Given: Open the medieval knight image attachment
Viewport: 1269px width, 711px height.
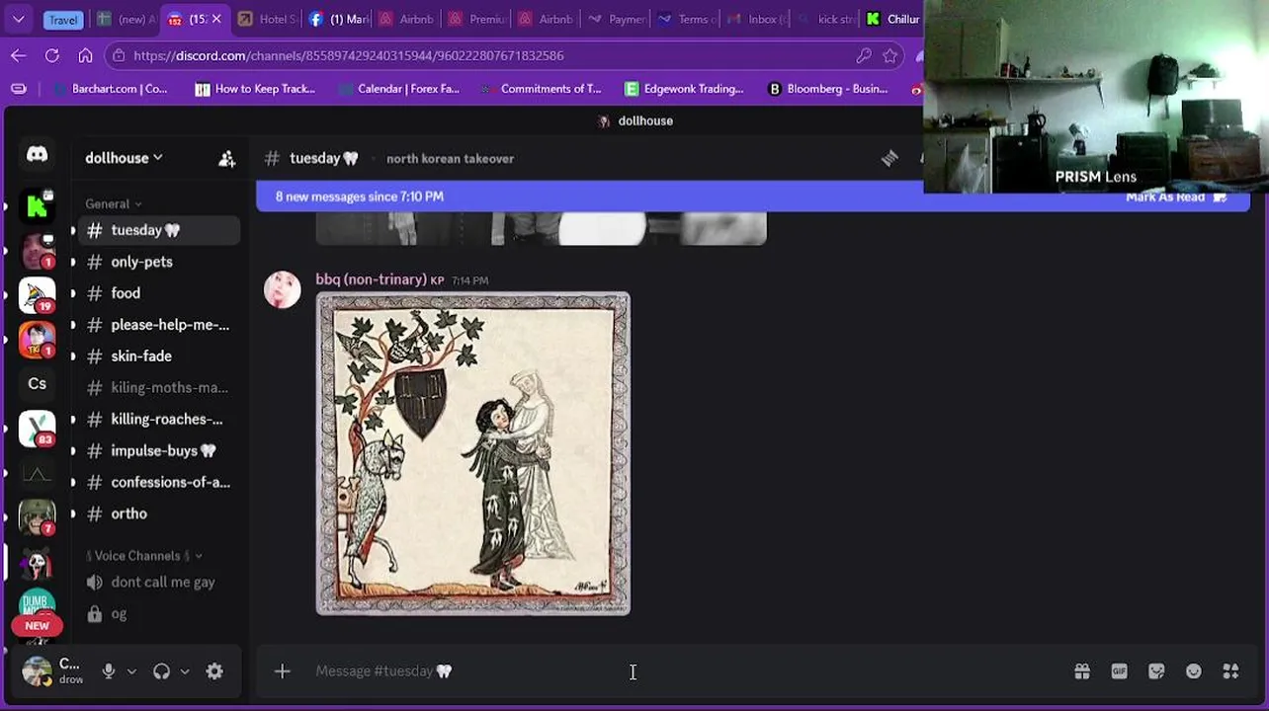Looking at the screenshot, I should pyautogui.click(x=472, y=454).
